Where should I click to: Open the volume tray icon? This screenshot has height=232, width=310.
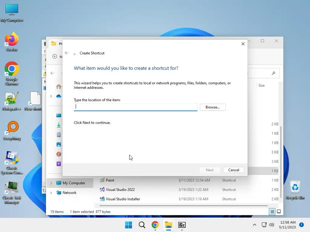[272, 225]
